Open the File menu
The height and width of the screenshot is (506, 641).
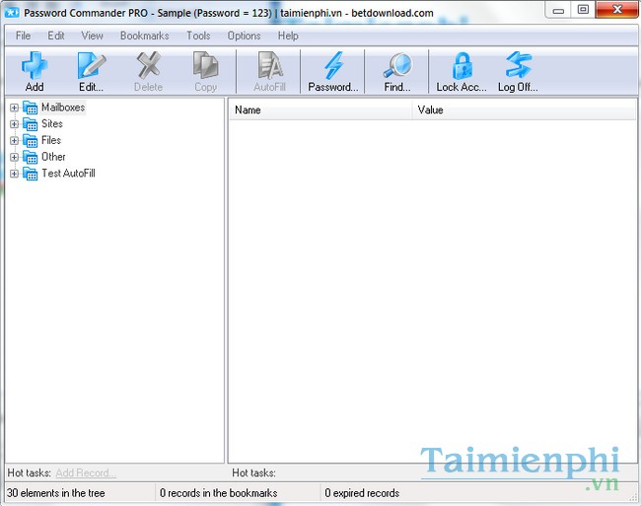[23, 36]
